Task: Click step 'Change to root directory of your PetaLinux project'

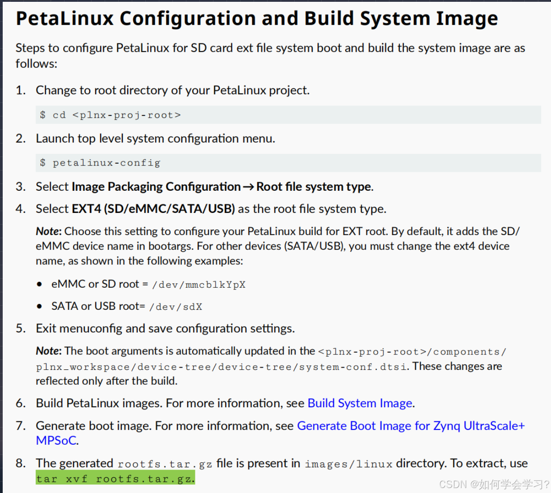Action: [x=172, y=90]
